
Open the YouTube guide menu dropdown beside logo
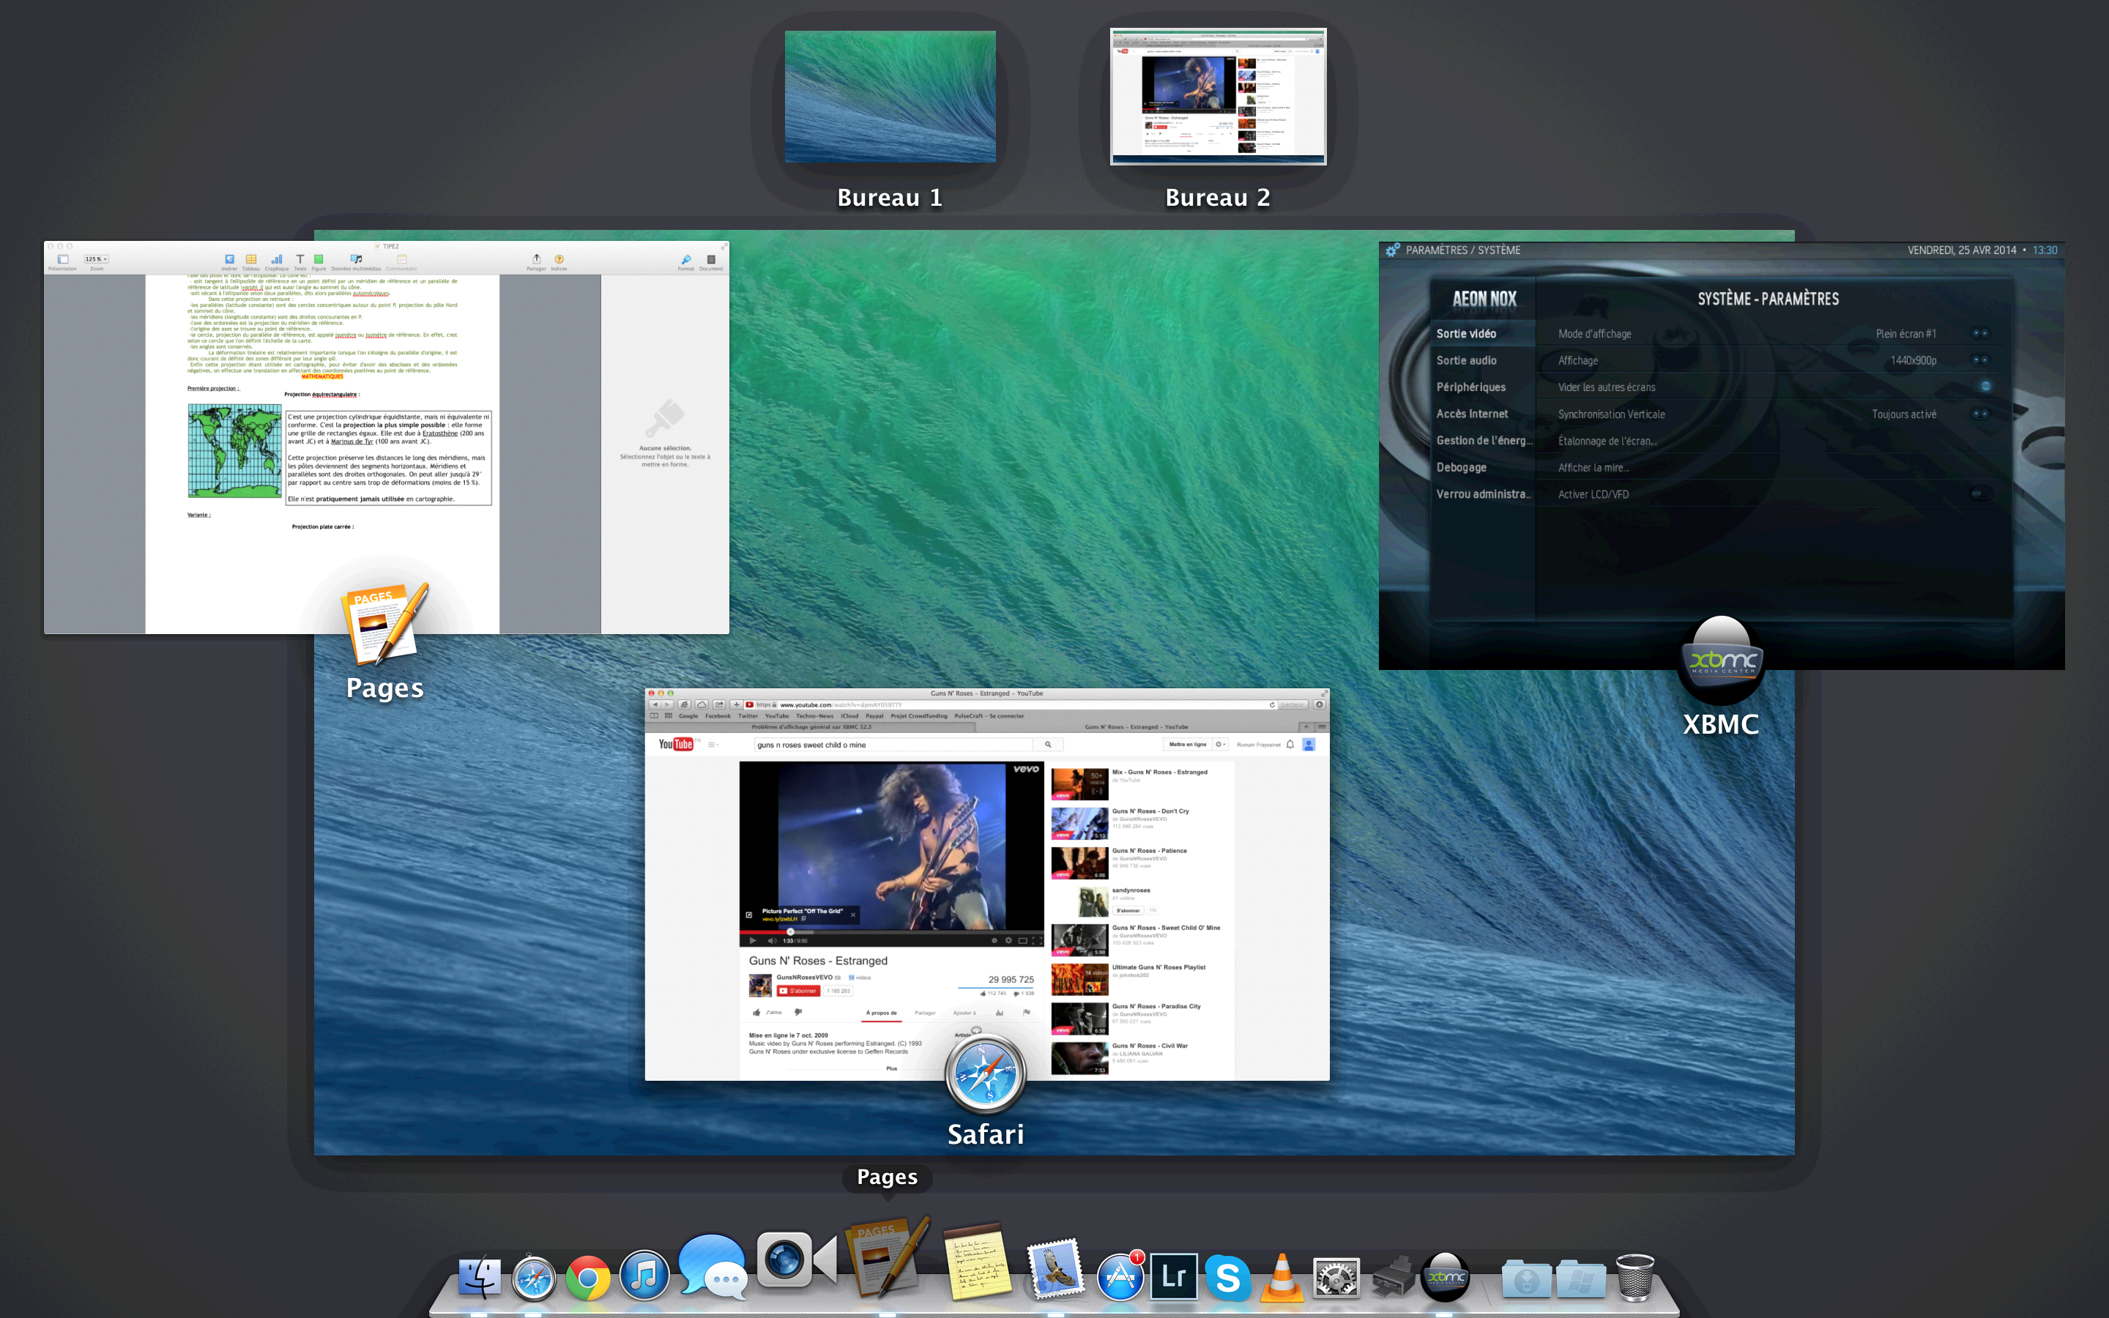pos(713,745)
